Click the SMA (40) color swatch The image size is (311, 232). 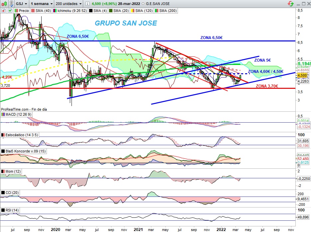pos(33,11)
